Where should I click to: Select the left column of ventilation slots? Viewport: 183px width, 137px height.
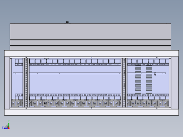tap(138, 80)
